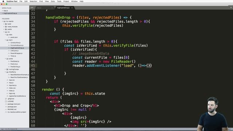
Task: Open App.js in the src folder
Action: pyautogui.click(x=11, y=83)
